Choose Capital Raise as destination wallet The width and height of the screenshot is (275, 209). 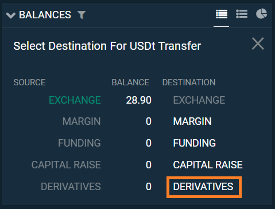[208, 165]
